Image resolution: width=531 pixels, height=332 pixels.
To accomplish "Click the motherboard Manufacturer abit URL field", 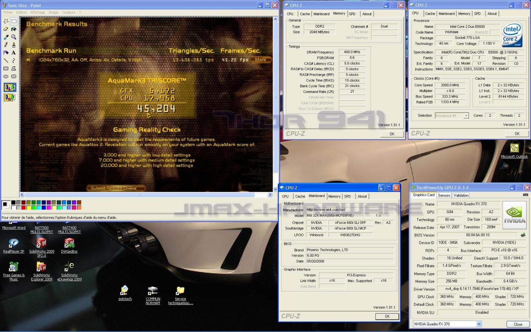I will [350, 210].
